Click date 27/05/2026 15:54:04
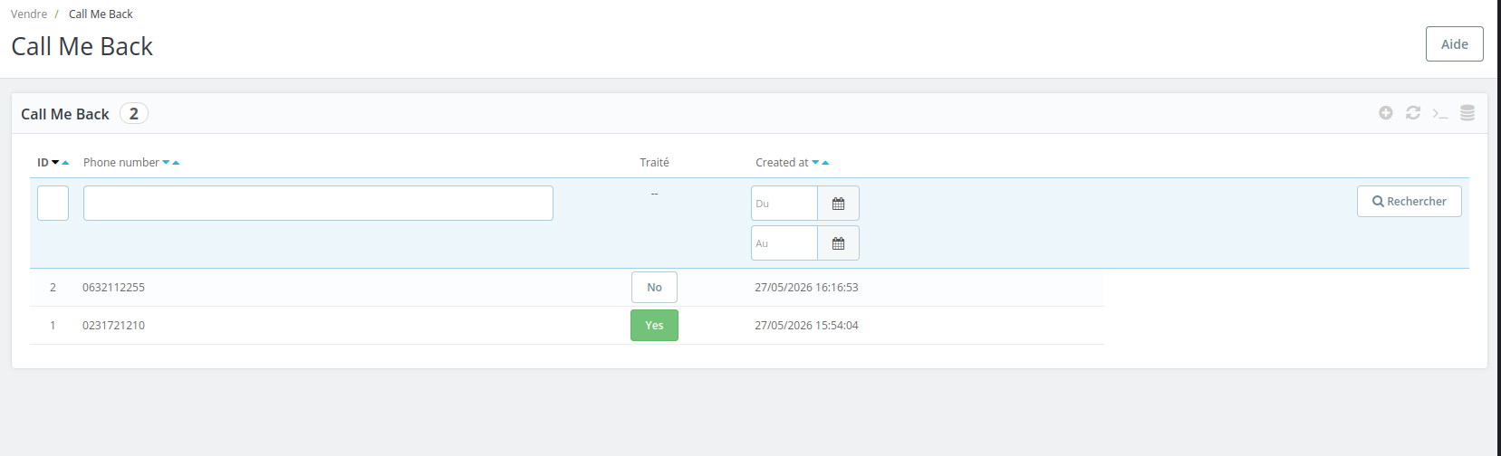This screenshot has width=1501, height=456. 806,326
